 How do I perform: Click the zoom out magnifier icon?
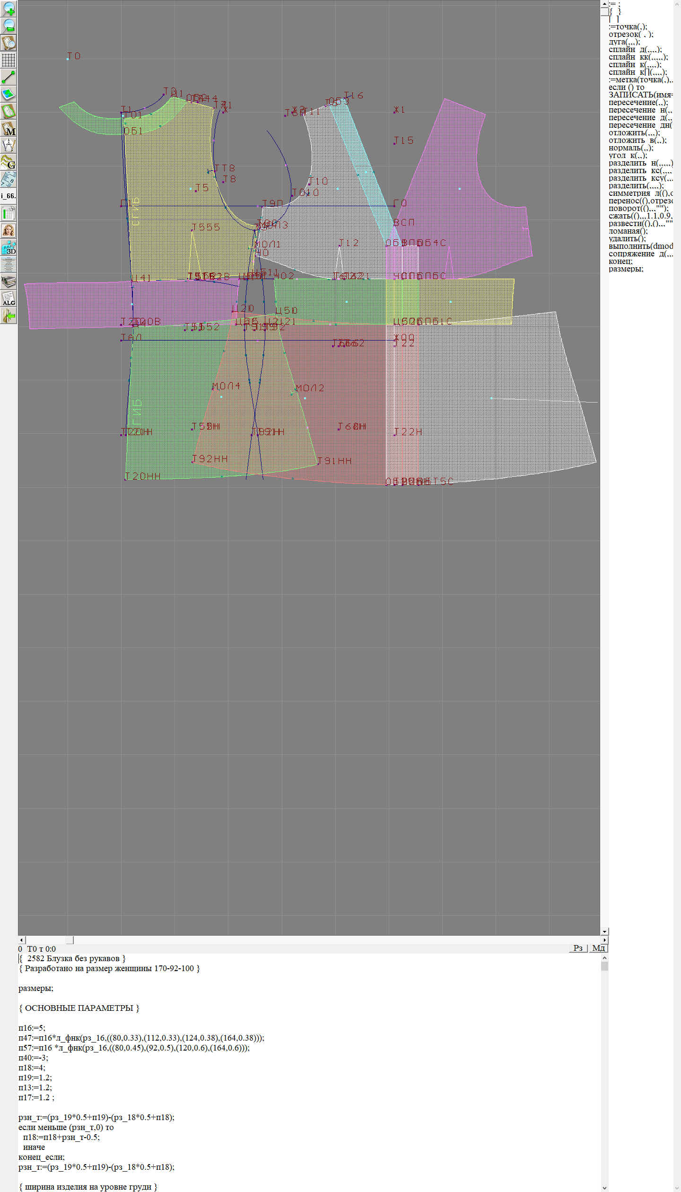(x=9, y=26)
